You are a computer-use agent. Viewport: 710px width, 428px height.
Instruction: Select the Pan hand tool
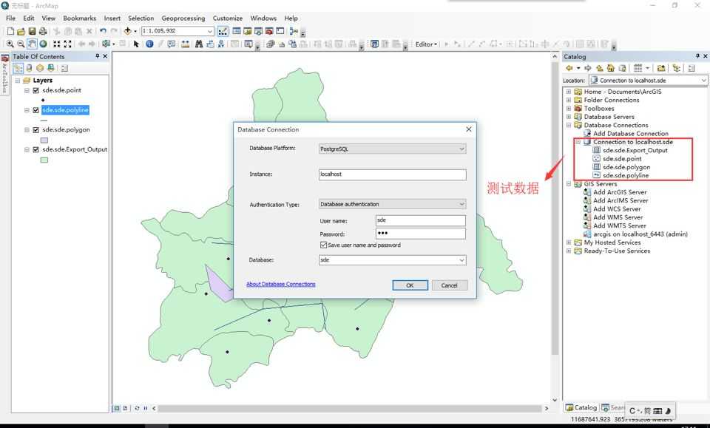tap(32, 44)
